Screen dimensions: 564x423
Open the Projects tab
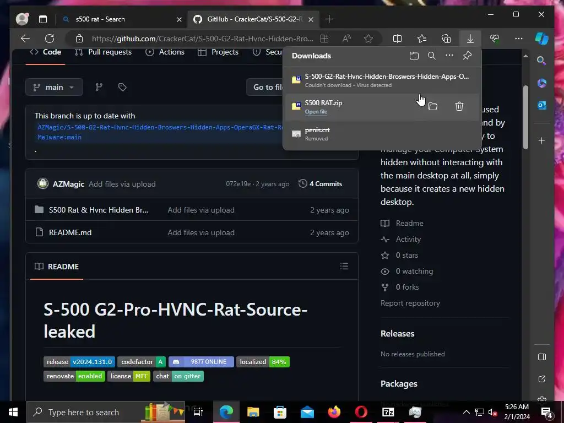pos(218,52)
